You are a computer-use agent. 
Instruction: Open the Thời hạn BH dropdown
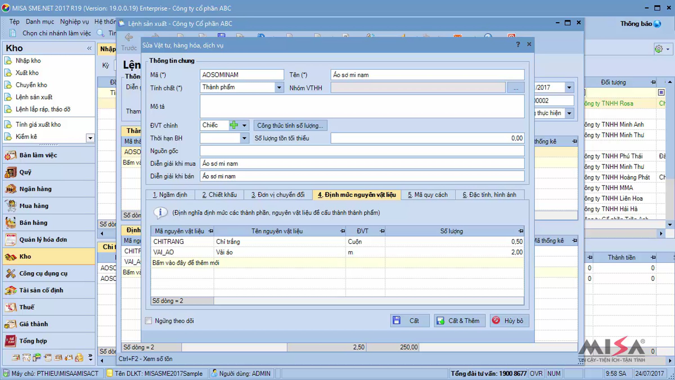244,138
